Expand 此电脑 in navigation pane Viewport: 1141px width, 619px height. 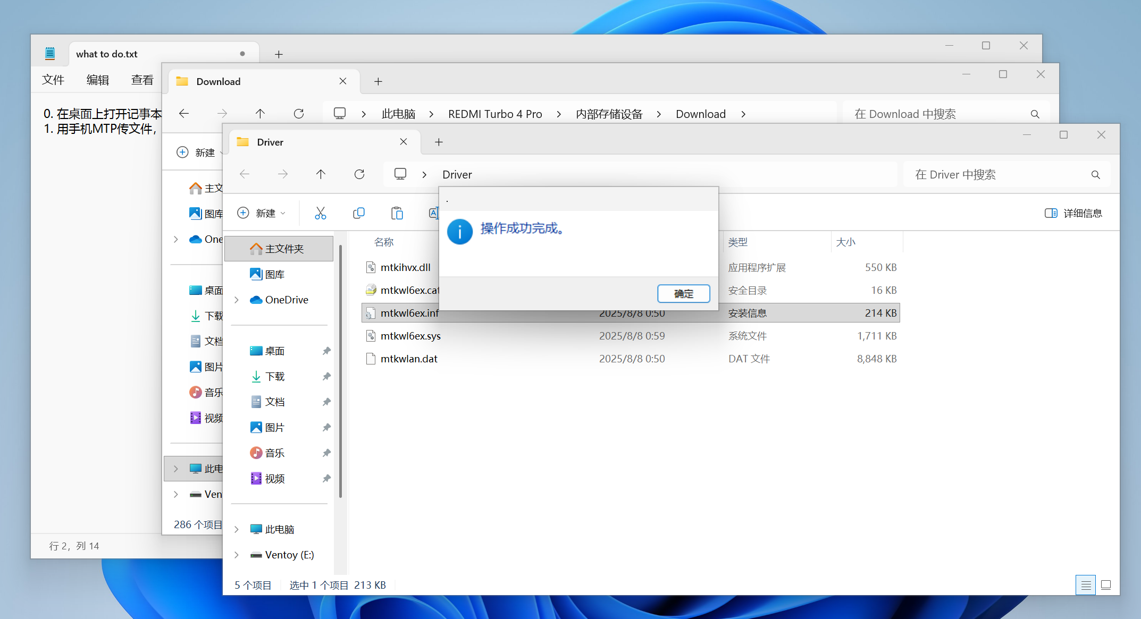(x=237, y=529)
